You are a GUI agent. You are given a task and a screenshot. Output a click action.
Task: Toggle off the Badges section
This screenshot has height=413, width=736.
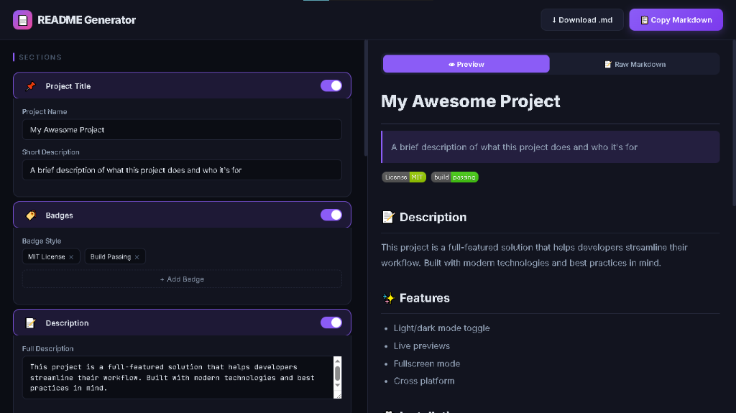tap(331, 215)
